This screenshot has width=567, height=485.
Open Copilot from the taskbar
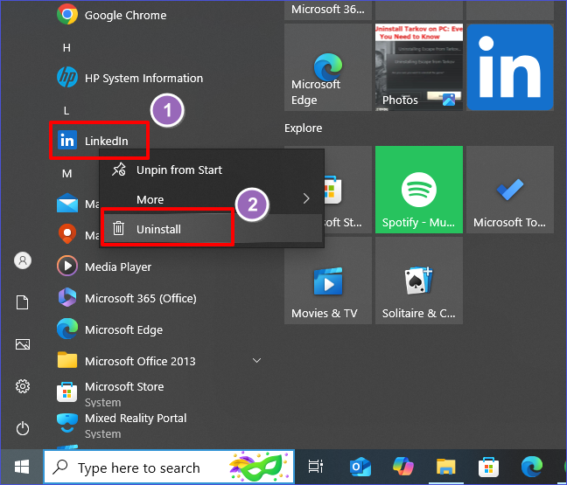click(402, 466)
